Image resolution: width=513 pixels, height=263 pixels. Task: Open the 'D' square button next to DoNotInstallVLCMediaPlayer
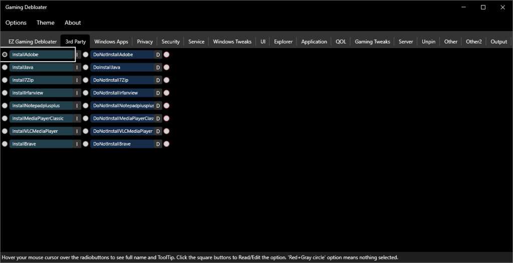pos(158,131)
